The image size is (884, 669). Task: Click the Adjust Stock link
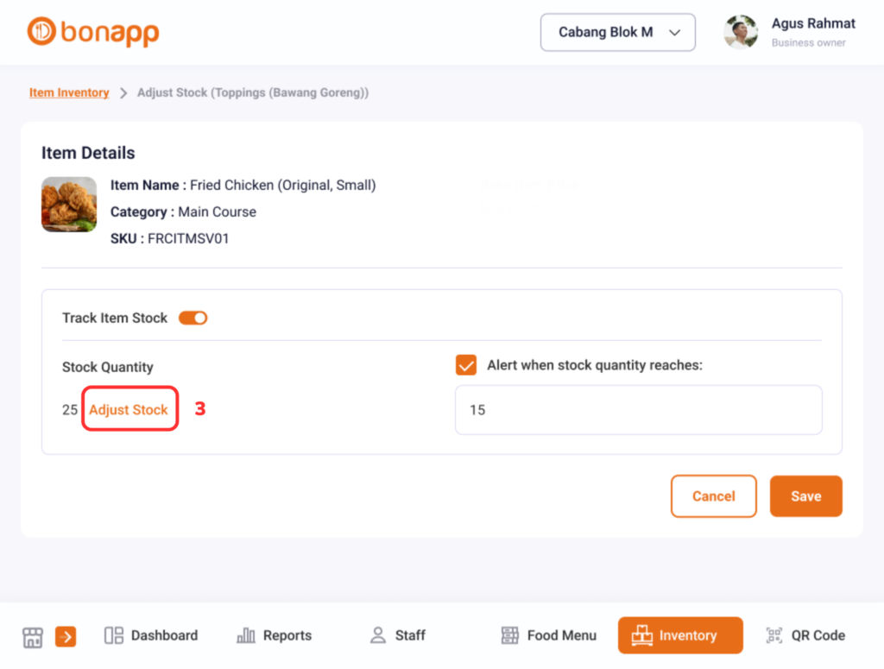point(129,409)
